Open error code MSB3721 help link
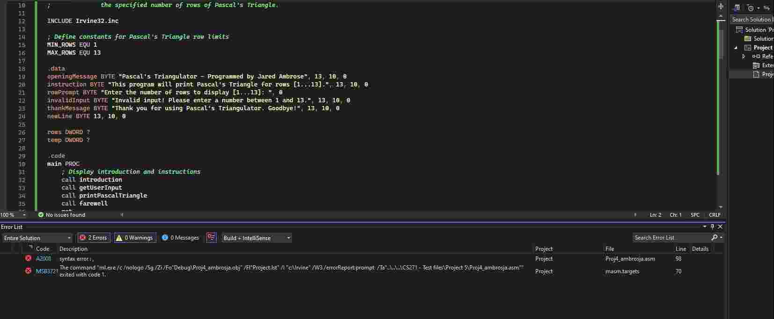Image resolution: width=774 pixels, height=319 pixels. [47, 271]
